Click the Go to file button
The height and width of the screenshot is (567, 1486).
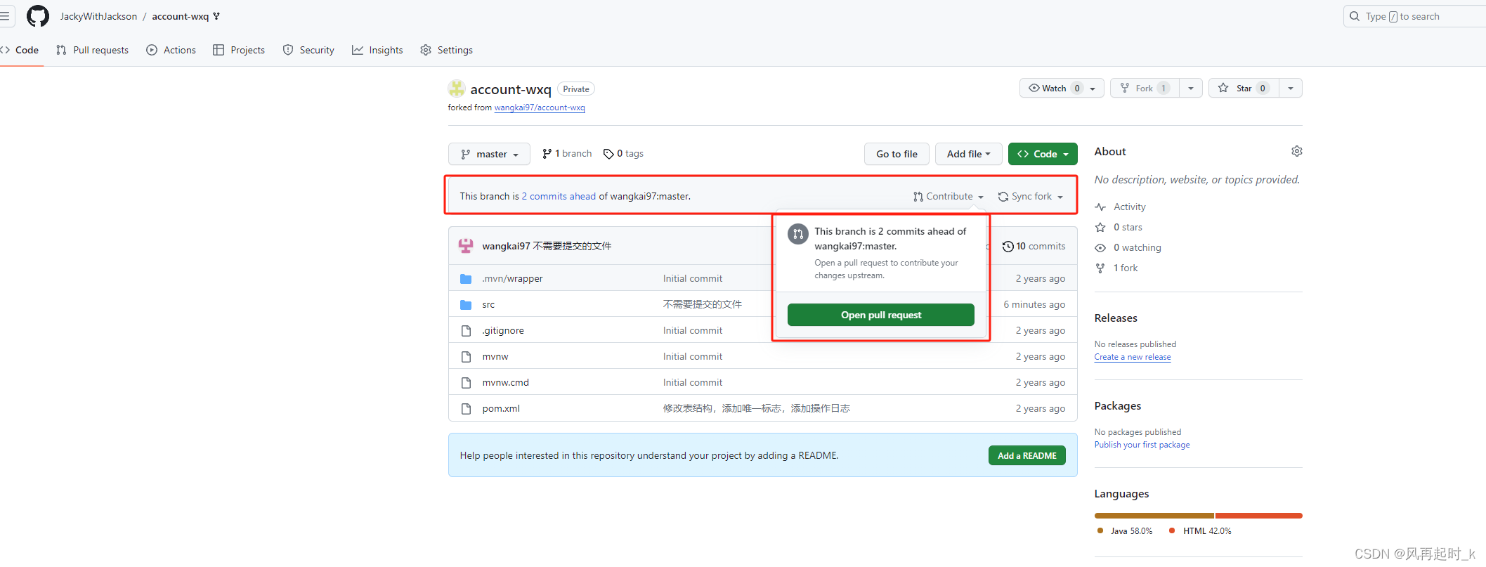point(897,154)
